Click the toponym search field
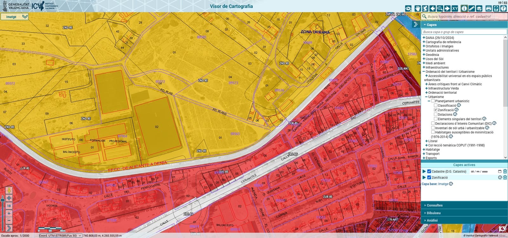 point(464,17)
